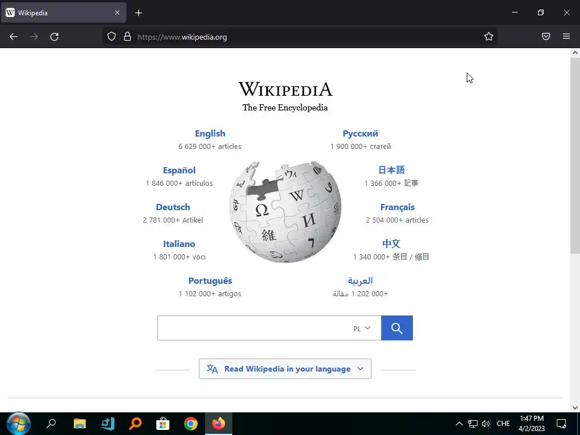580x435 pixels.
Task: Close the Wikipedia tab
Action: 117,12
